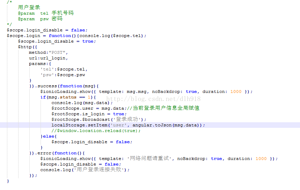Click the "'tel':$scope.tel," line
This screenshot has height=190, width=300.
tap(64, 69)
